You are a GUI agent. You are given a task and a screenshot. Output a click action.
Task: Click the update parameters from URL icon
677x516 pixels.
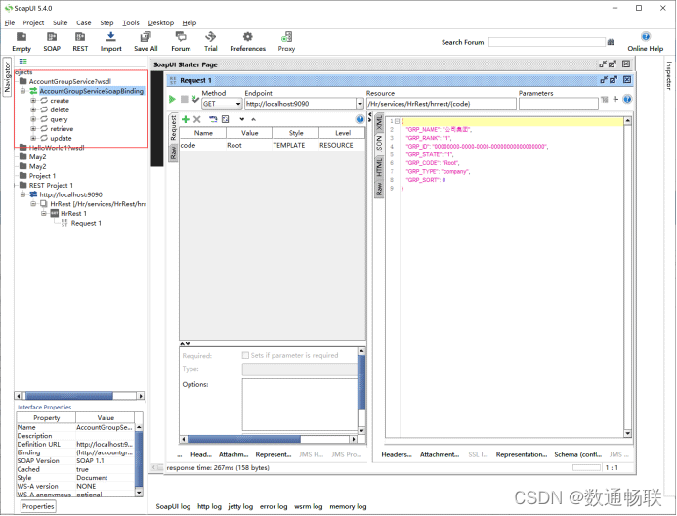[x=213, y=119]
